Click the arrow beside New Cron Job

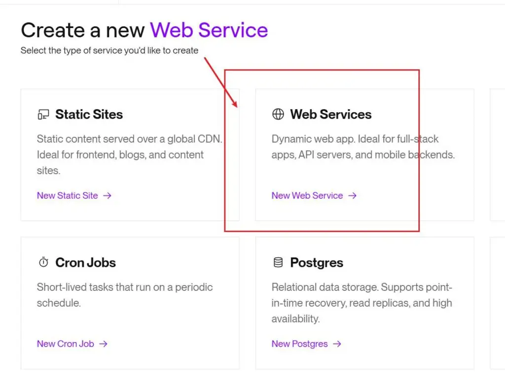click(x=103, y=344)
